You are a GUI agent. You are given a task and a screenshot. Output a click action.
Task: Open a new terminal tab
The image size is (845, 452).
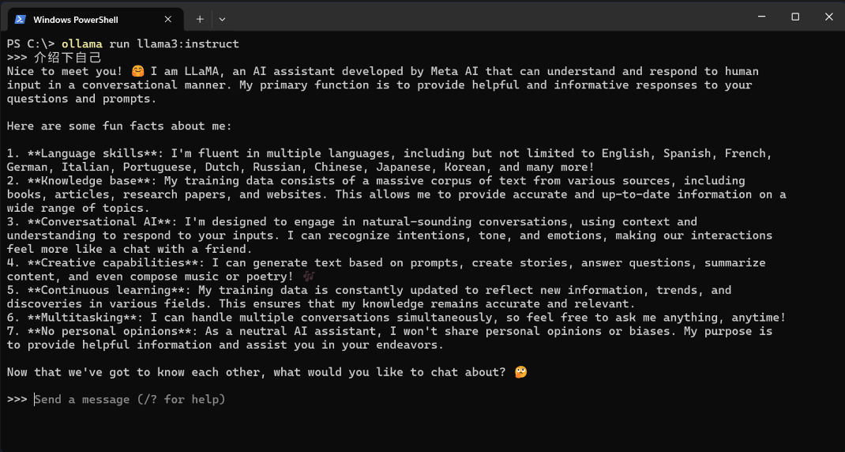point(200,20)
